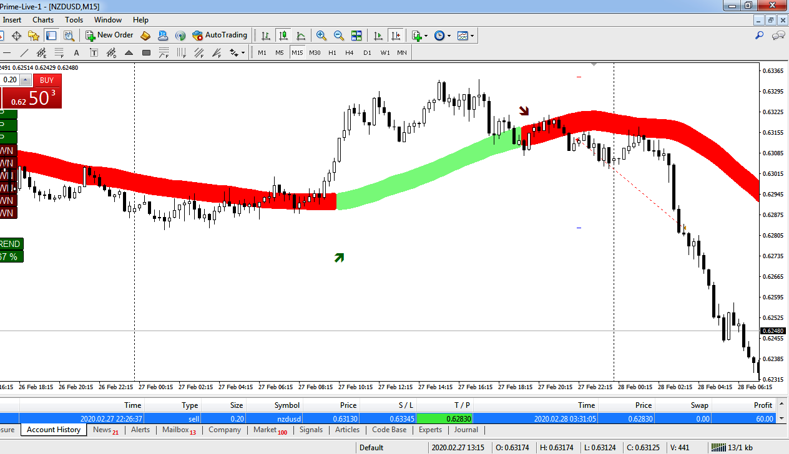Click the signals broadcast icon
Viewport: 789px width, 454px height.
pyautogui.click(x=180, y=36)
